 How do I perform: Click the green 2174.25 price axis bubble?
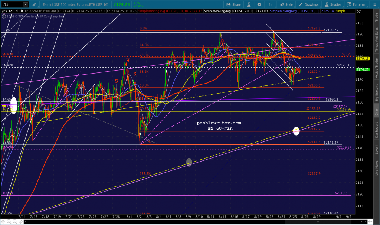363,69
